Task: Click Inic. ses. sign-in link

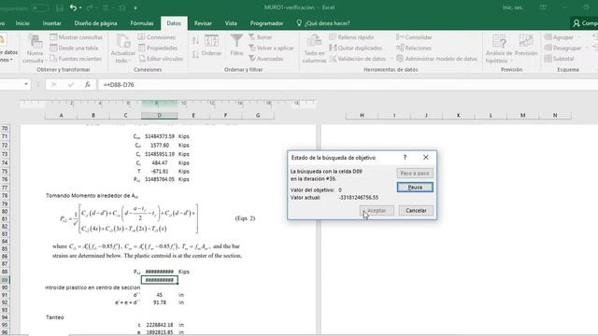Action: click(x=513, y=7)
